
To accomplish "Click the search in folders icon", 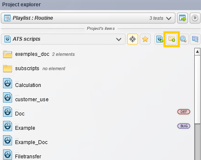I will pos(195,39).
